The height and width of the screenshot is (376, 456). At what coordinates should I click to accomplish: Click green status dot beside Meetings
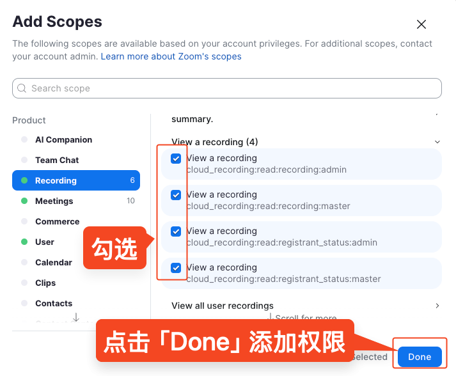tap(24, 201)
